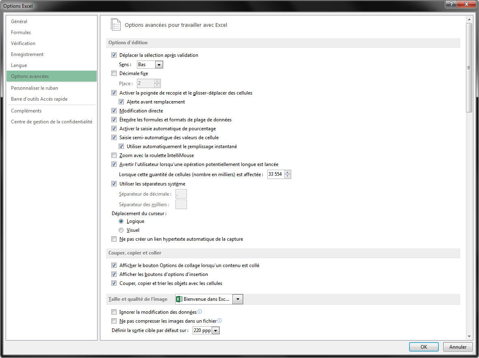
Task: Select the "Logique" cursor movement radio button
Action: pyautogui.click(x=121, y=221)
